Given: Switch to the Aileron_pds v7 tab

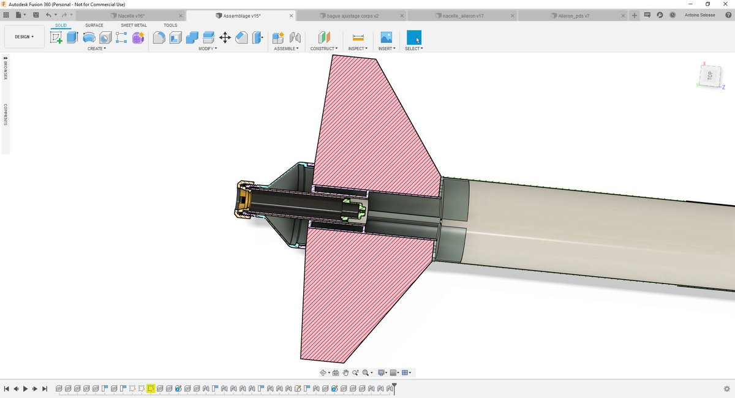Looking at the screenshot, I should 573,15.
